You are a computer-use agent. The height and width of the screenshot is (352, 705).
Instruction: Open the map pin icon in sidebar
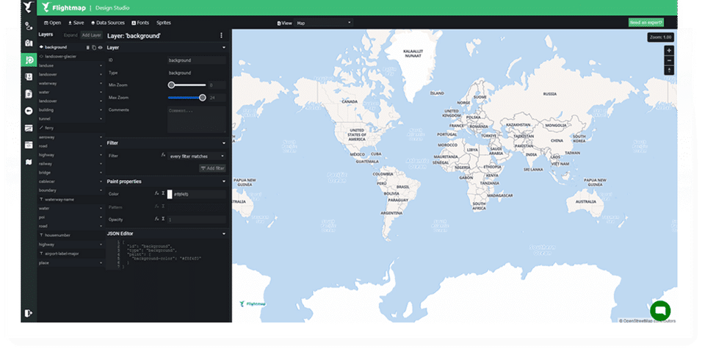(29, 43)
